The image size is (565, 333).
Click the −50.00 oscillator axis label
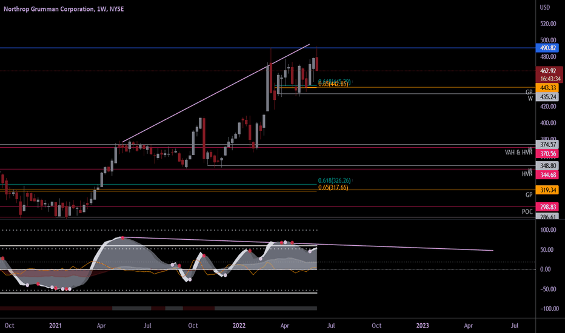pos(547,289)
